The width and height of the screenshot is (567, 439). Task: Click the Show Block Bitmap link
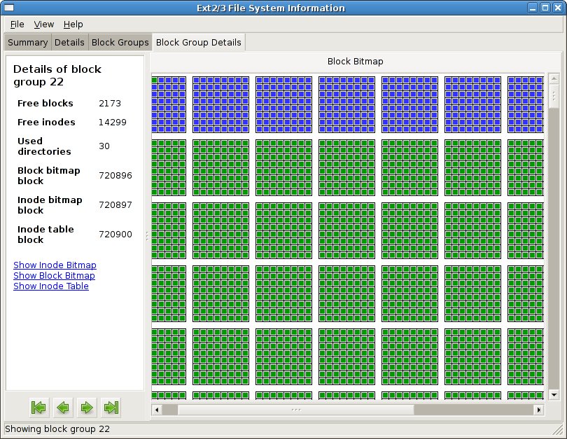[x=54, y=276]
